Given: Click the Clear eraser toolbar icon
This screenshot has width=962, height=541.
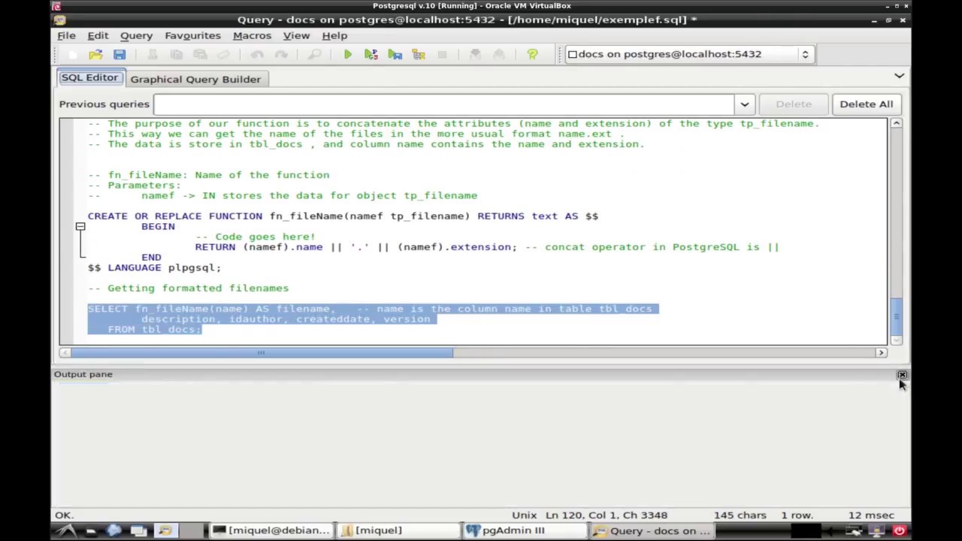Looking at the screenshot, I should coord(223,54).
